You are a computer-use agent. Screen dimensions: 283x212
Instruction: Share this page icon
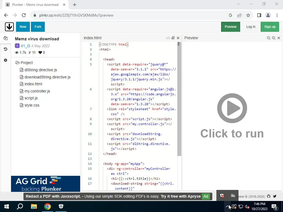coord(239,15)
